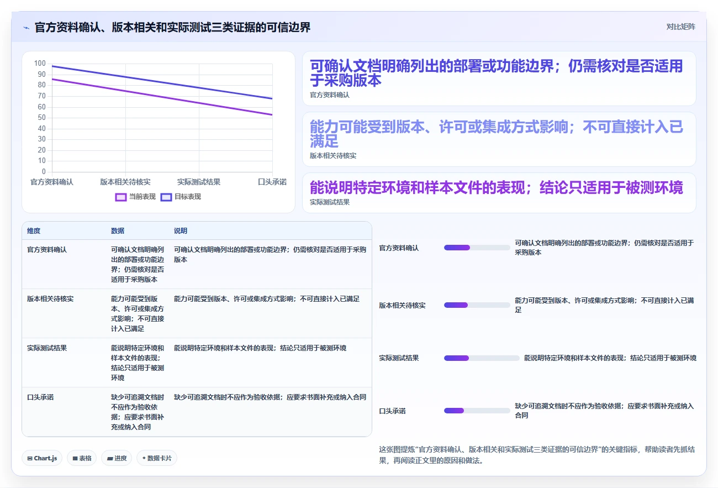Click the footer caption starting with 这张图提炼
This screenshot has height=488, width=718.
click(537, 455)
